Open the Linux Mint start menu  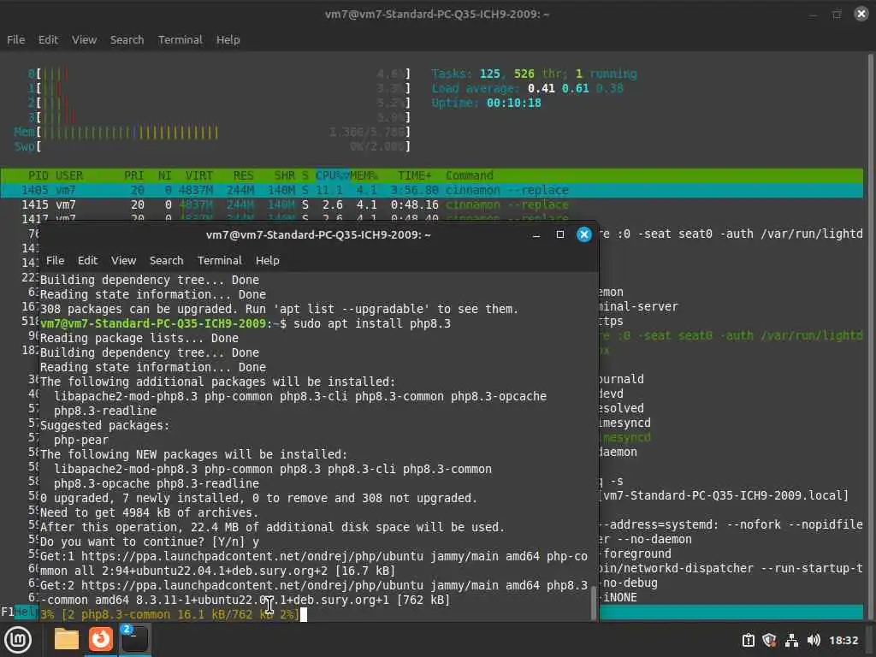coord(18,640)
